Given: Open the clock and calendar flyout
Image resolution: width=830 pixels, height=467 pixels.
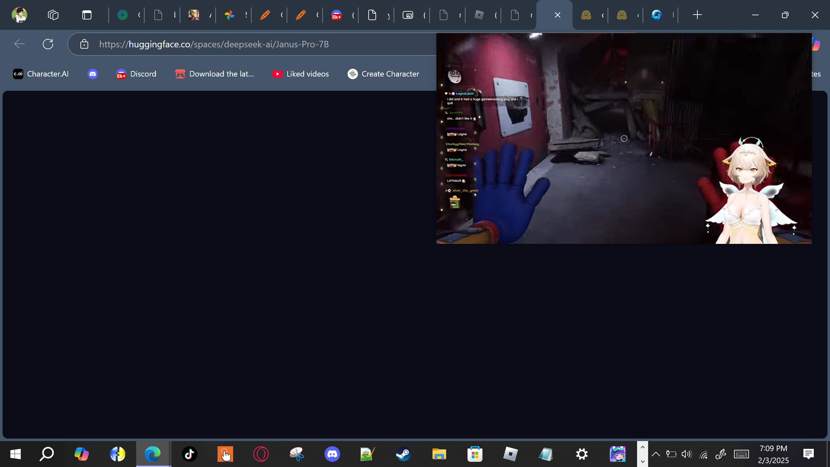Looking at the screenshot, I should pos(774,454).
